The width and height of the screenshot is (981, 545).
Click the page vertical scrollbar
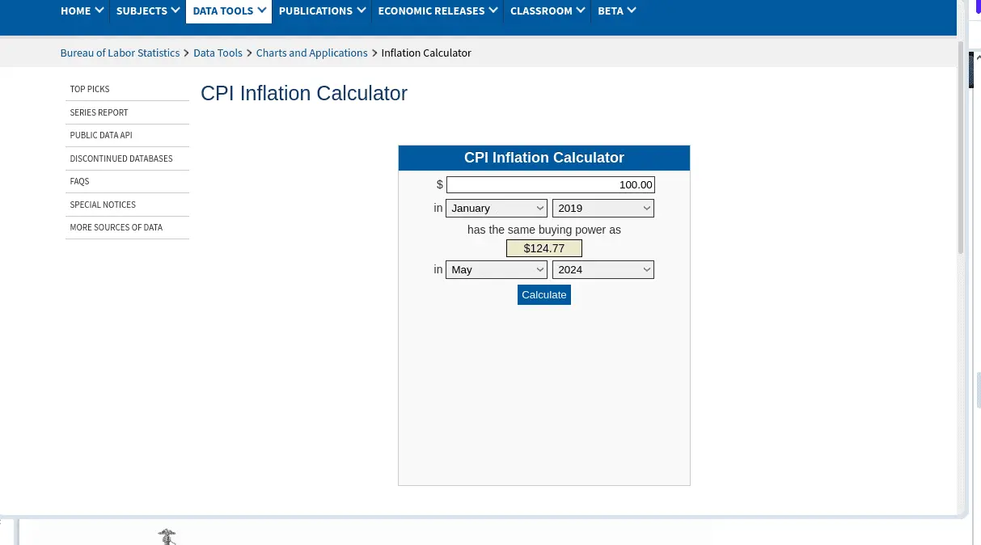[x=961, y=146]
